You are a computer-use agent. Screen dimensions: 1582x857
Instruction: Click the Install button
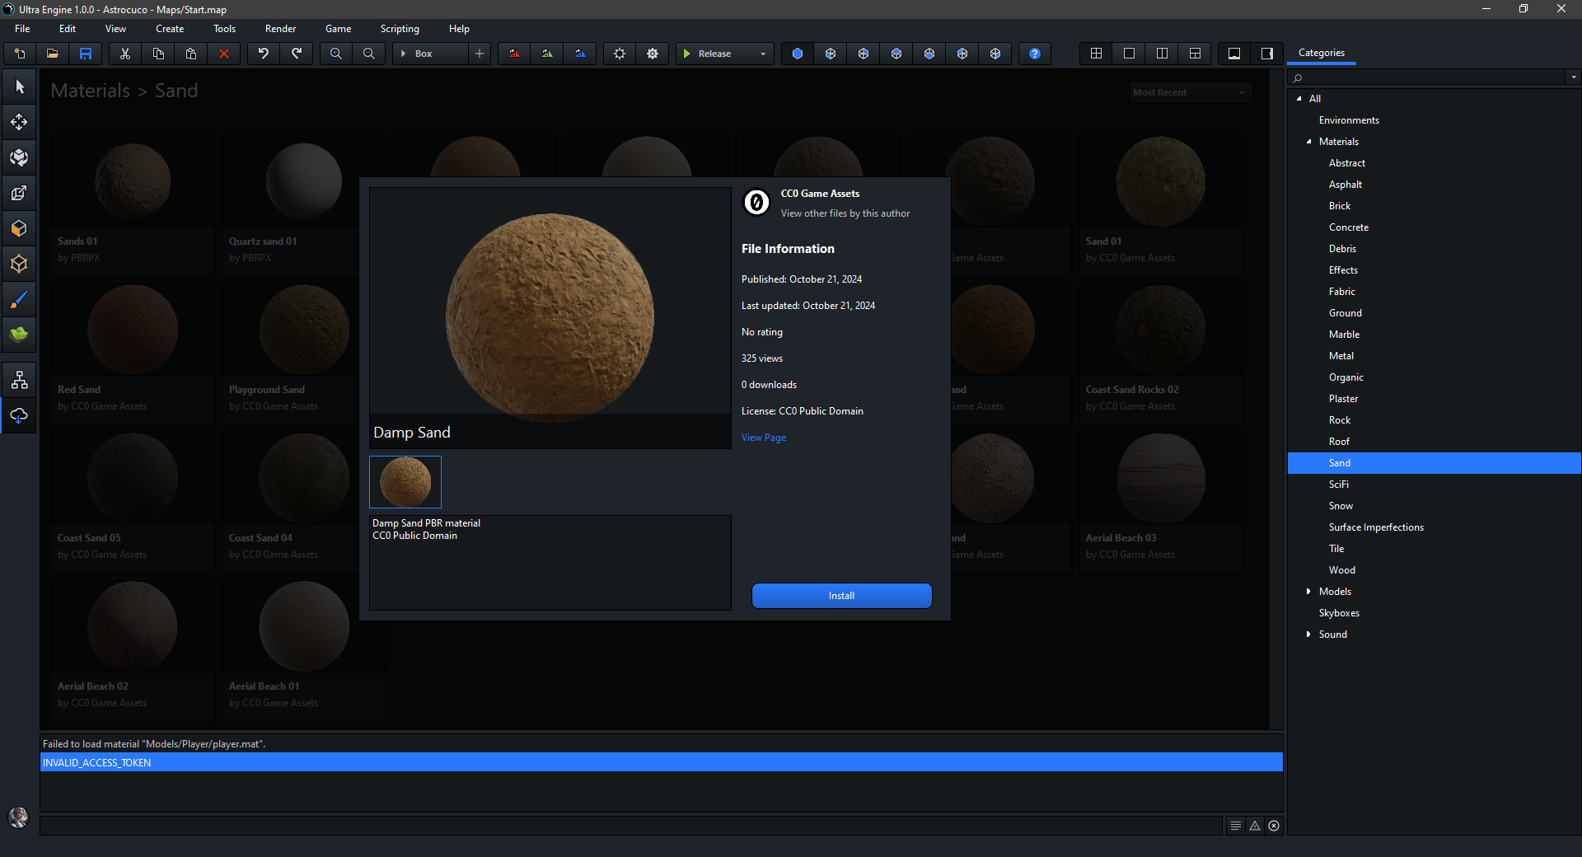(x=841, y=596)
